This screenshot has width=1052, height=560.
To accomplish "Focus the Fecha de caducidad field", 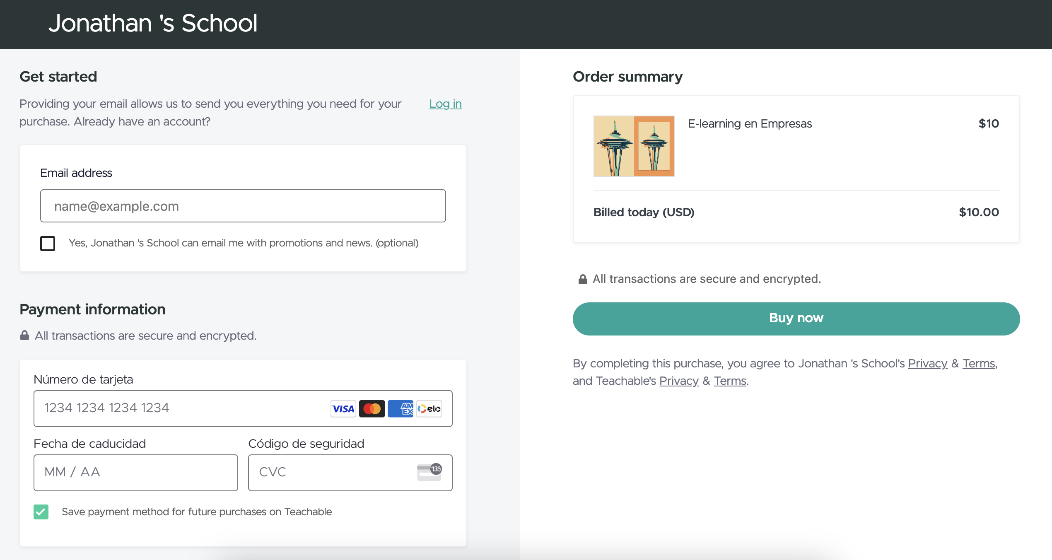I will pyautogui.click(x=136, y=473).
